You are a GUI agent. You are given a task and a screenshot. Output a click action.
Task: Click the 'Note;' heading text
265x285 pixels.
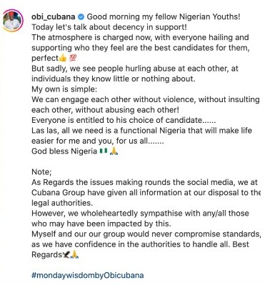tap(41, 172)
